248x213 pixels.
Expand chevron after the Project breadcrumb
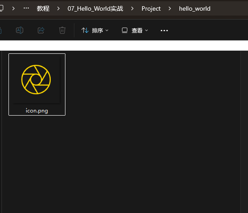170,8
